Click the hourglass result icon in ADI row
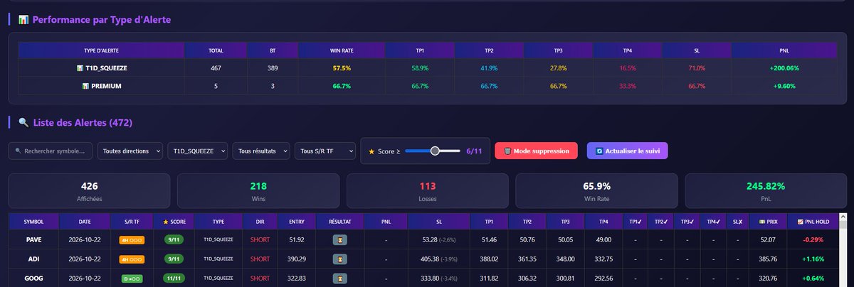This screenshot has width=854, height=287. 340,260
